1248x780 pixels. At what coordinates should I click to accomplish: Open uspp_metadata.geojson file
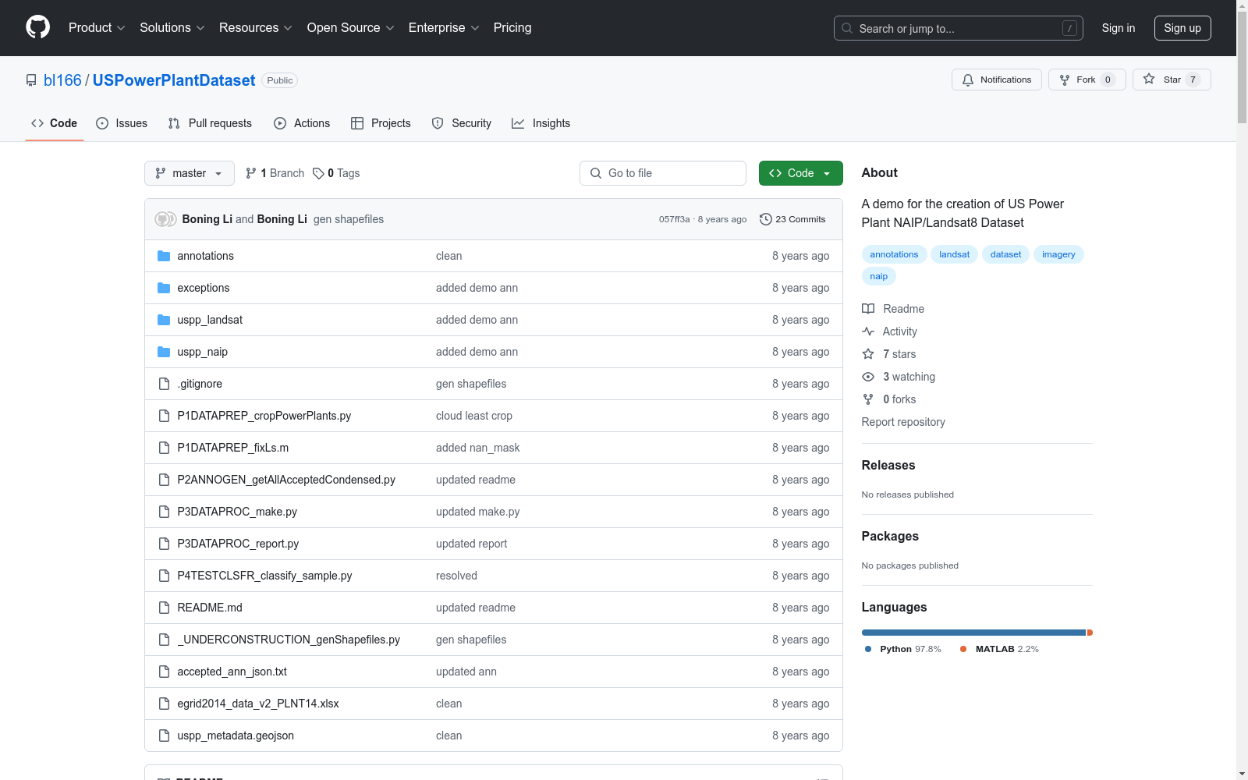(x=236, y=736)
